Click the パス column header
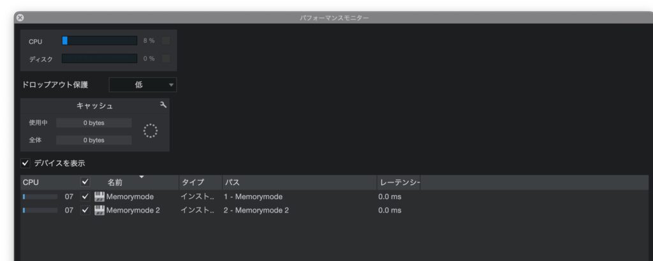The image size is (653, 261). (x=232, y=183)
